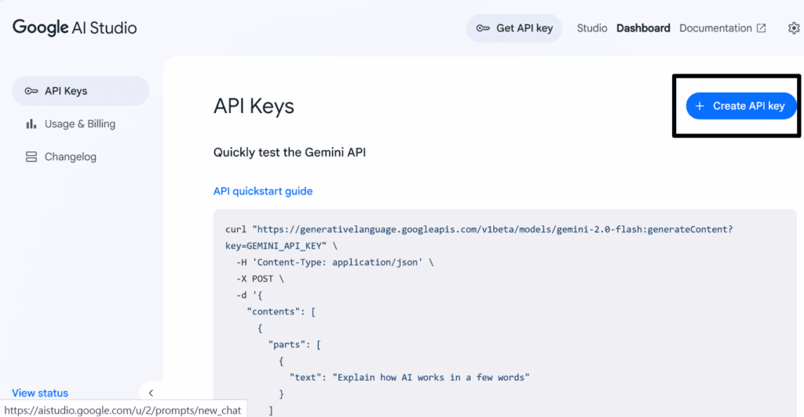
Task: Collapse the sidebar with the chevron
Action: point(151,393)
